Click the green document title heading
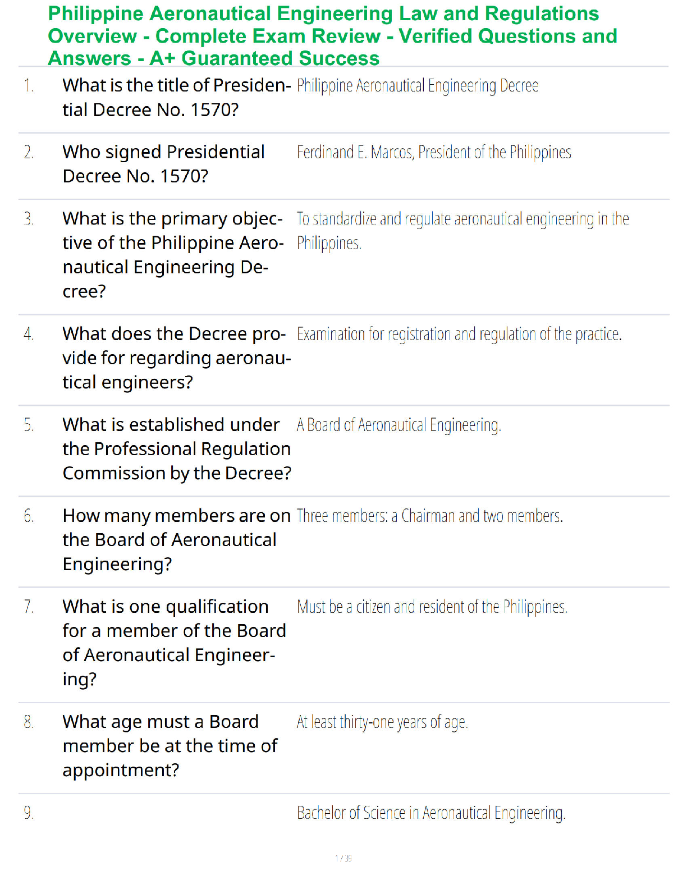Viewport: 687px width, 889px height. coord(332,36)
